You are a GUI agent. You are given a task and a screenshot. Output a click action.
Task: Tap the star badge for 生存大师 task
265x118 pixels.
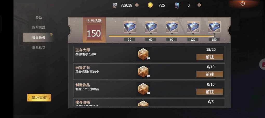(143, 54)
